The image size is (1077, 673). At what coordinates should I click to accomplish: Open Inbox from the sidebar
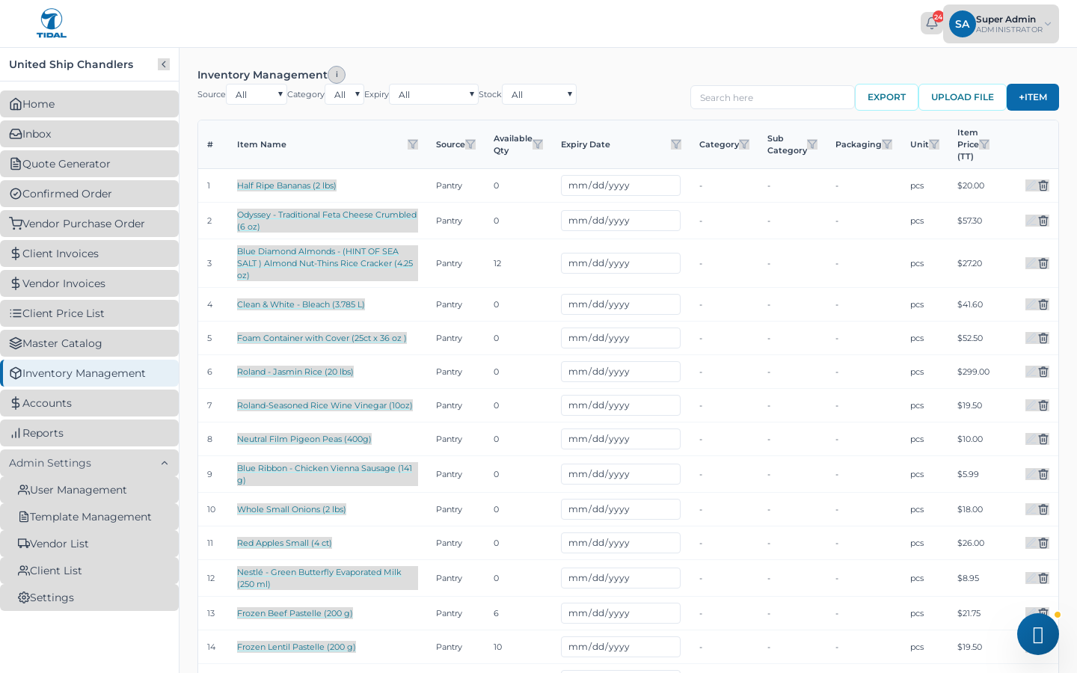pyautogui.click(x=89, y=134)
